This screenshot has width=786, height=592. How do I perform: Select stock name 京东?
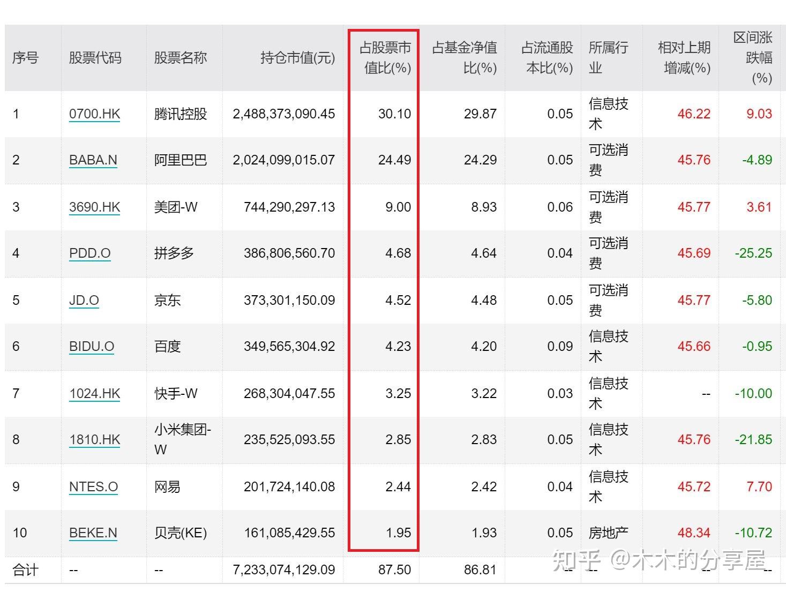coord(167,300)
